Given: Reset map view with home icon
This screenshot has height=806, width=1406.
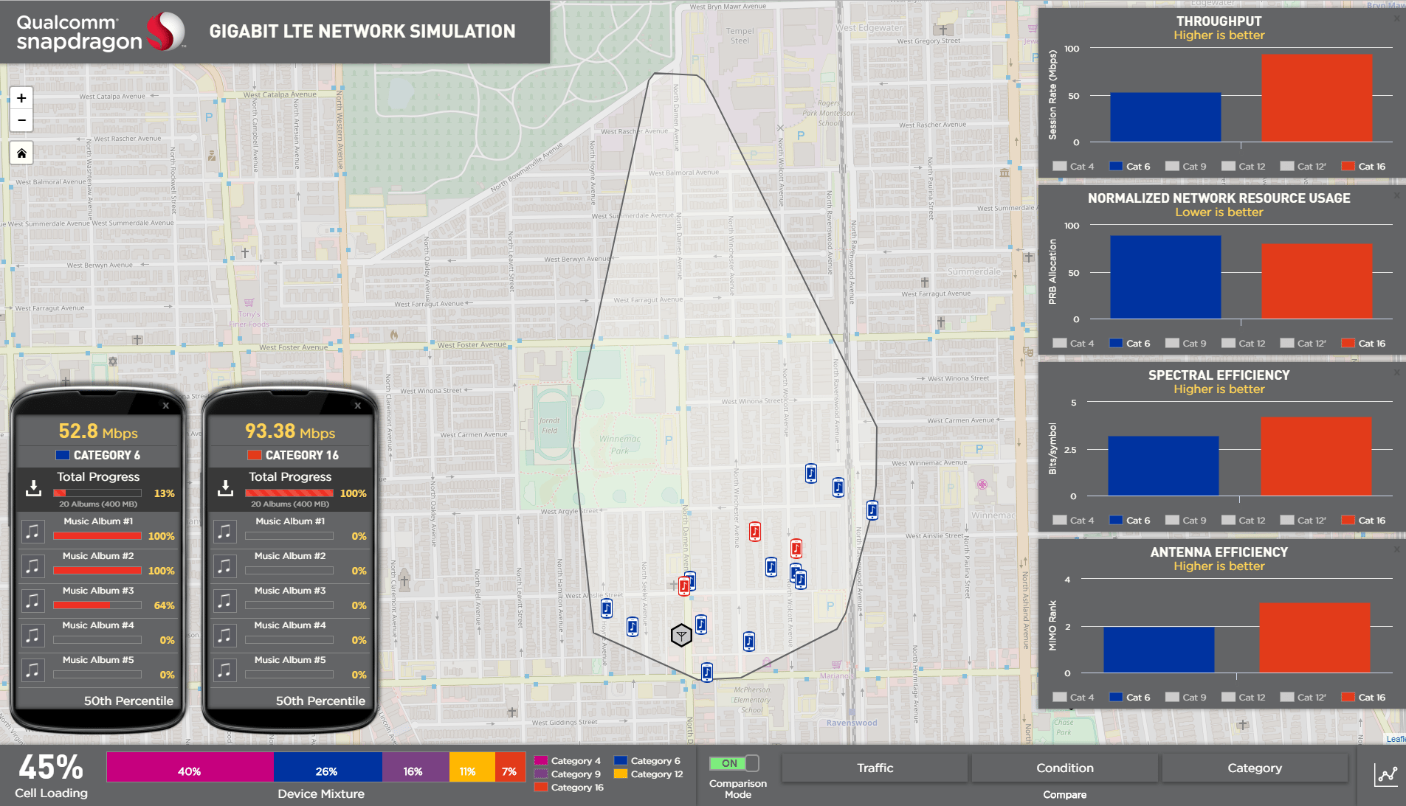Looking at the screenshot, I should (21, 153).
